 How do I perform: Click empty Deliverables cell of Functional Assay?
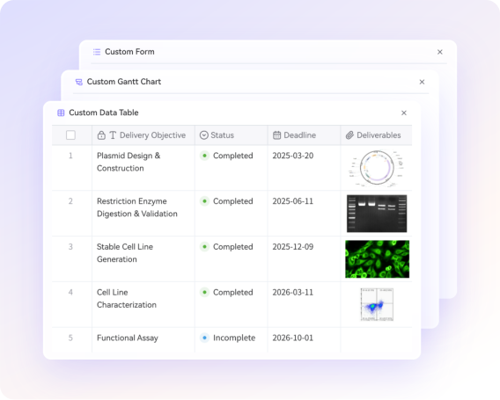pyautogui.click(x=376, y=340)
